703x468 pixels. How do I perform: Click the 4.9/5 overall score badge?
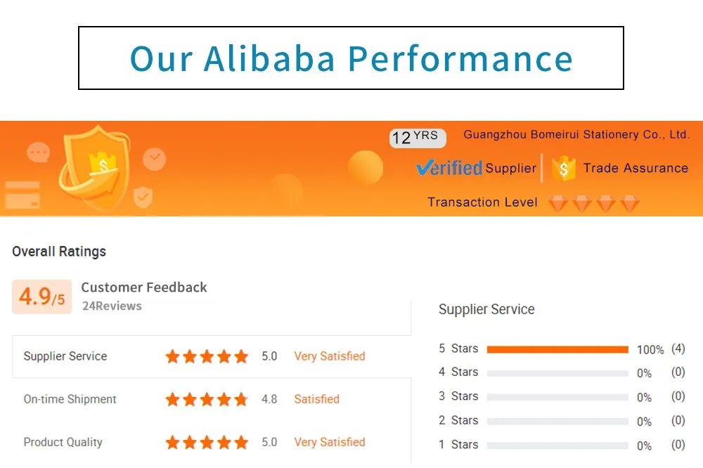(x=41, y=297)
